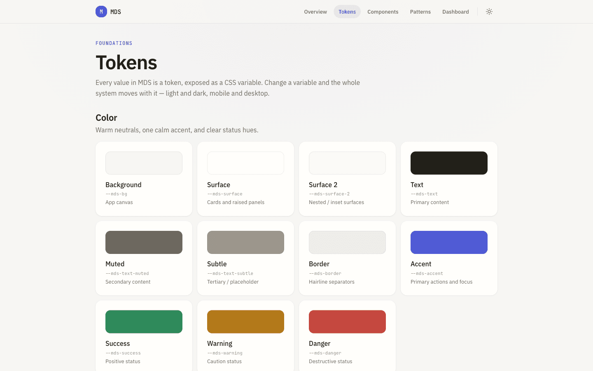Click the FOUNDATIONS eyebrow label
Viewport: 593px width, 371px height.
(x=114, y=43)
